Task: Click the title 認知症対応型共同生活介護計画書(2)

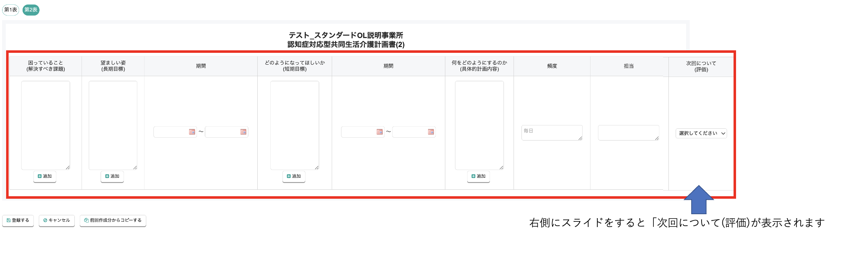Action: 346,45
